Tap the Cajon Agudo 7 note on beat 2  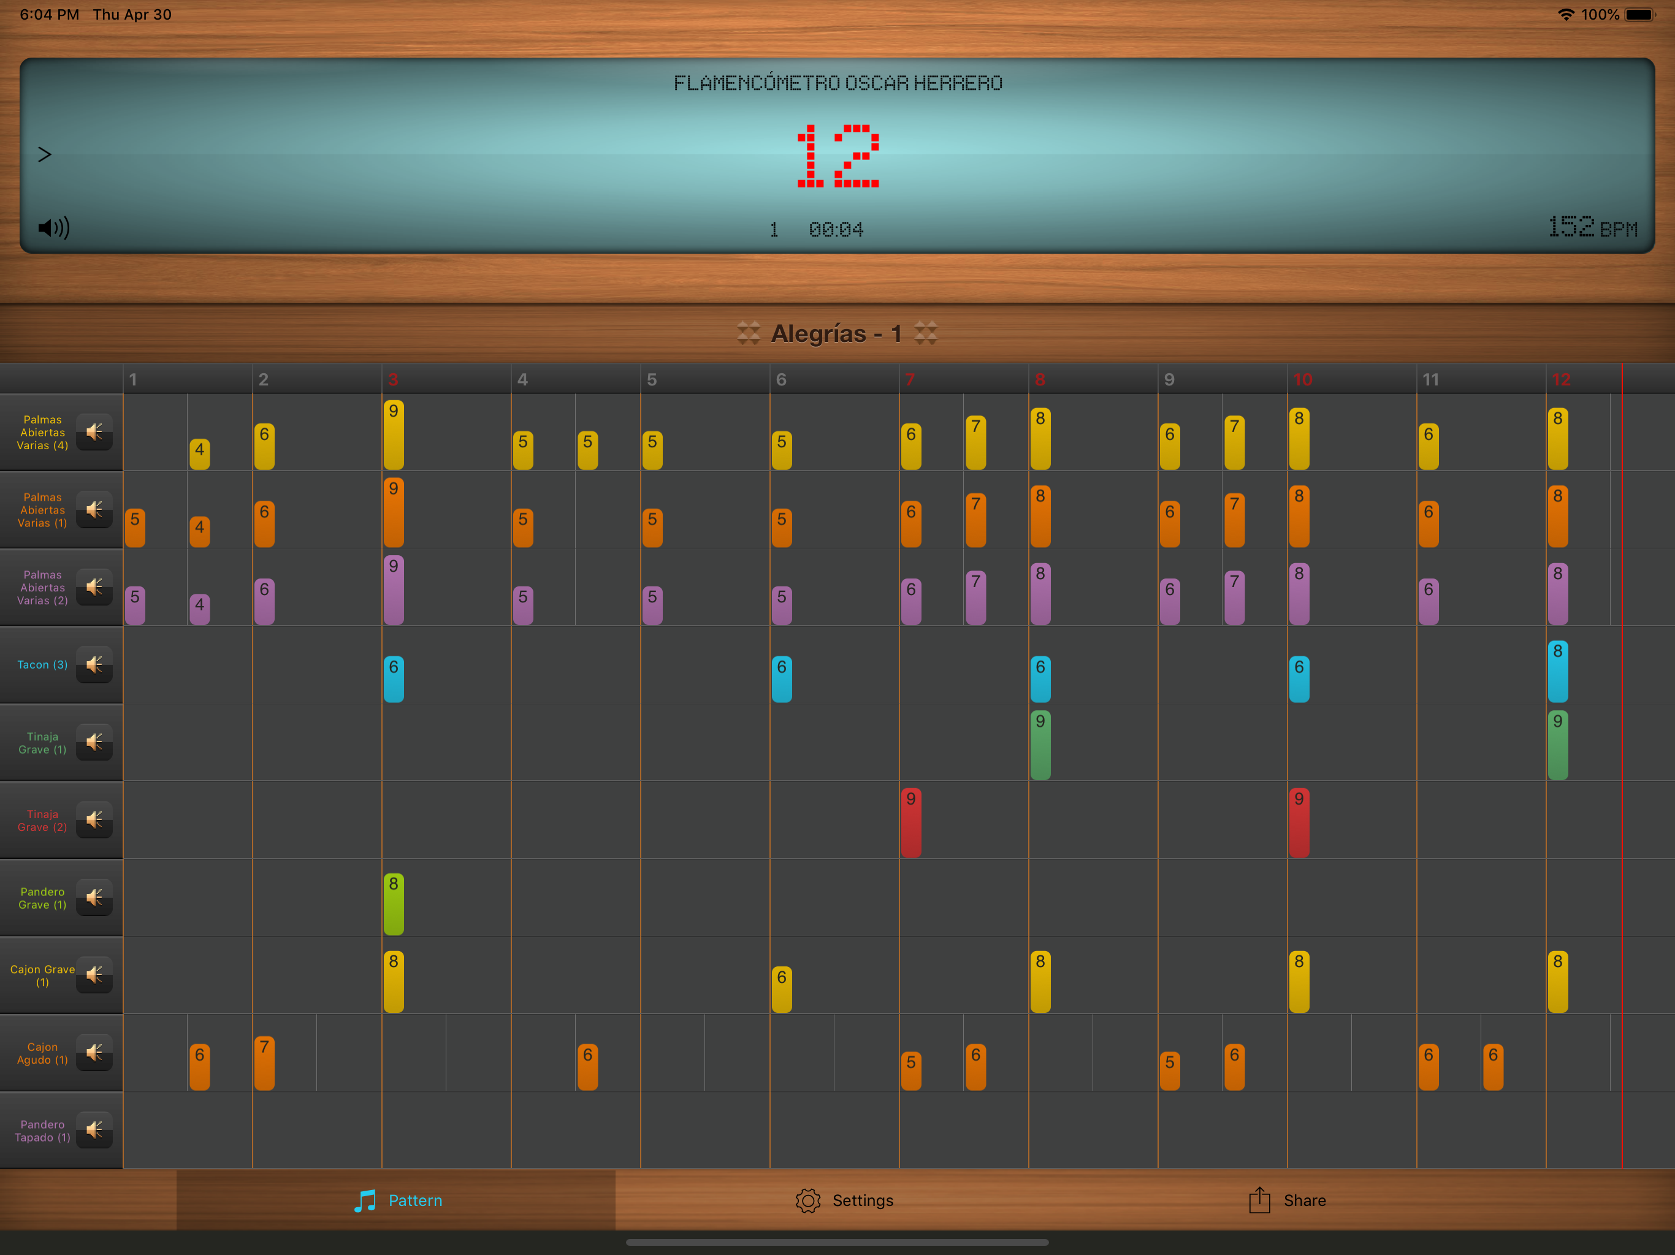coord(264,1063)
